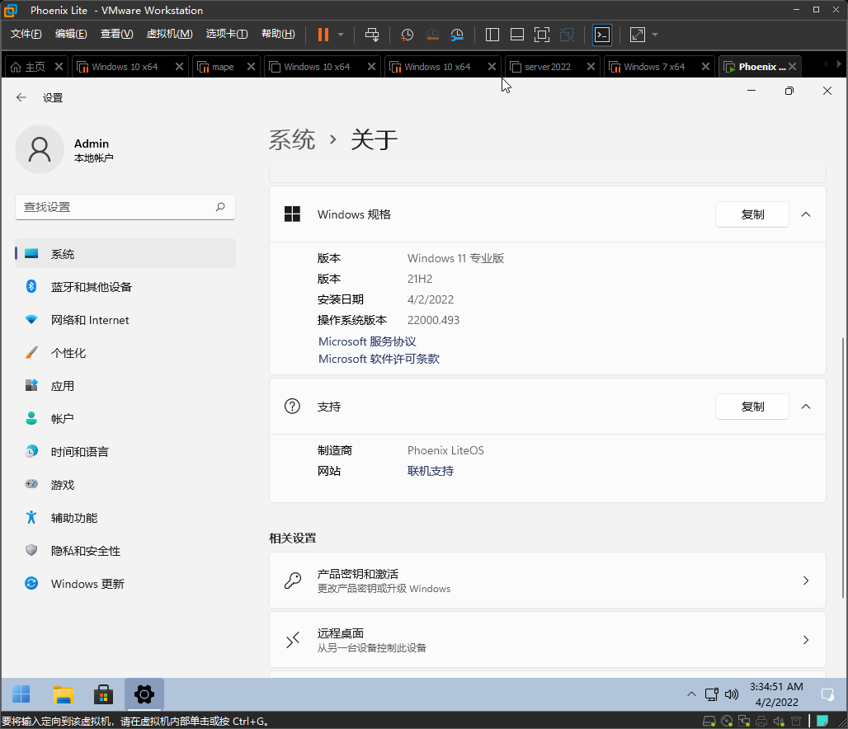Viewport: 848px width, 729px height.
Task: Click 复制 button for Windows 规格
Action: coord(752,214)
